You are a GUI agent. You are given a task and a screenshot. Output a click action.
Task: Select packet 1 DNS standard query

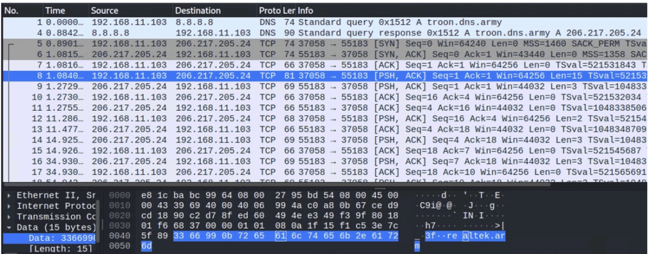coord(317,21)
